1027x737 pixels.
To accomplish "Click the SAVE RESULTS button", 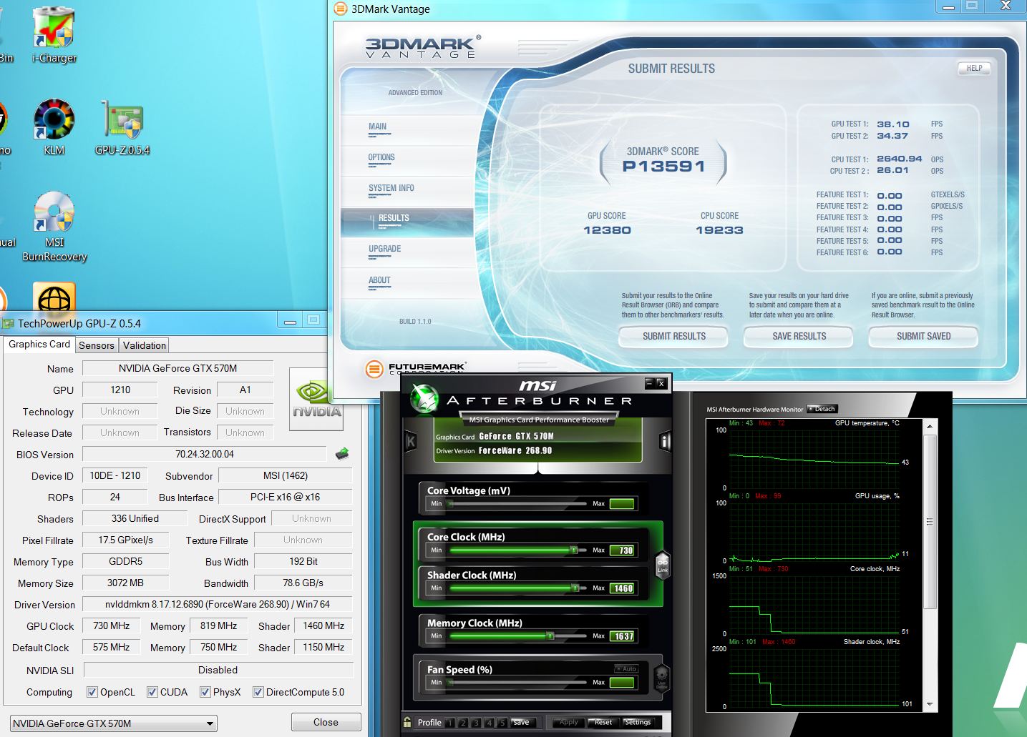I will (799, 336).
